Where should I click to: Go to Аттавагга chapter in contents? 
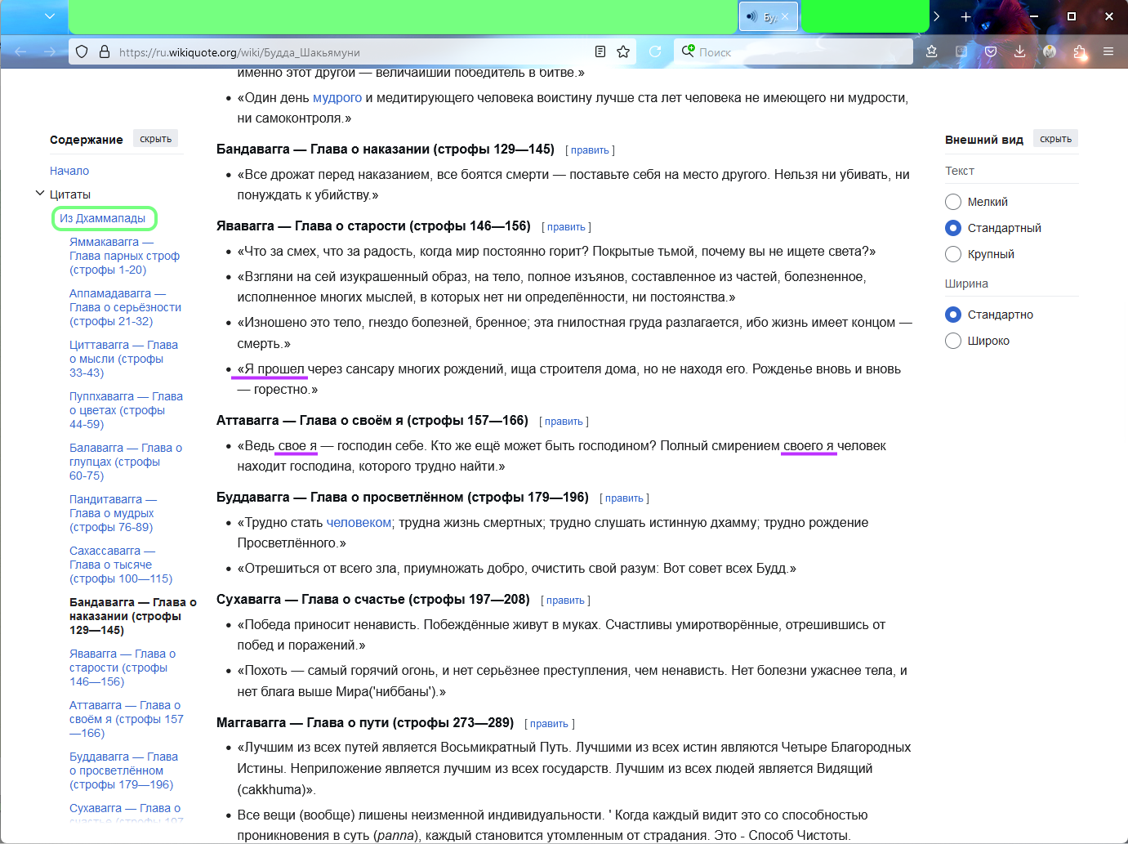click(x=127, y=719)
